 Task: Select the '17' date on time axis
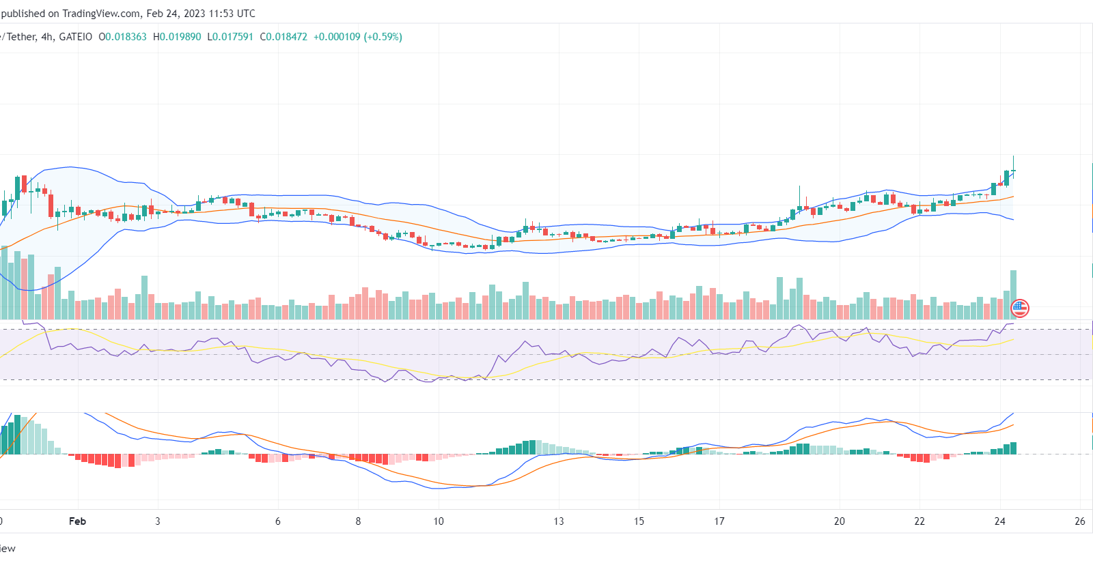pos(719,521)
